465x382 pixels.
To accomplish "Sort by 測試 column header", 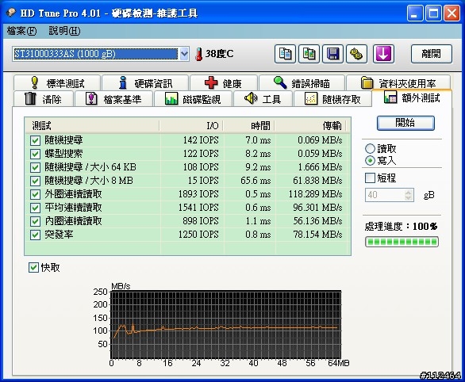I will (92, 125).
